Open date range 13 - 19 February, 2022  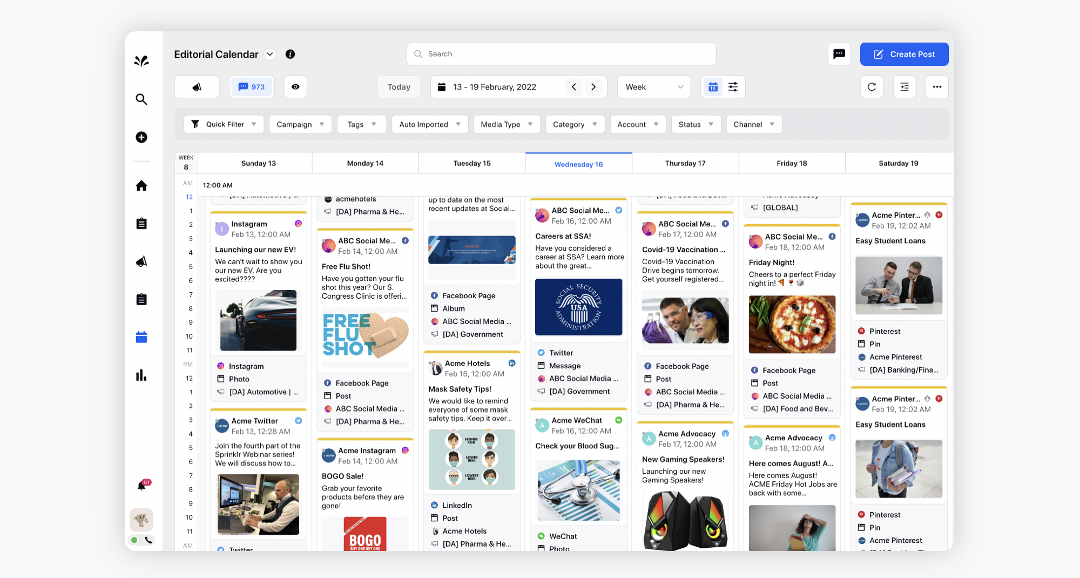tap(495, 87)
